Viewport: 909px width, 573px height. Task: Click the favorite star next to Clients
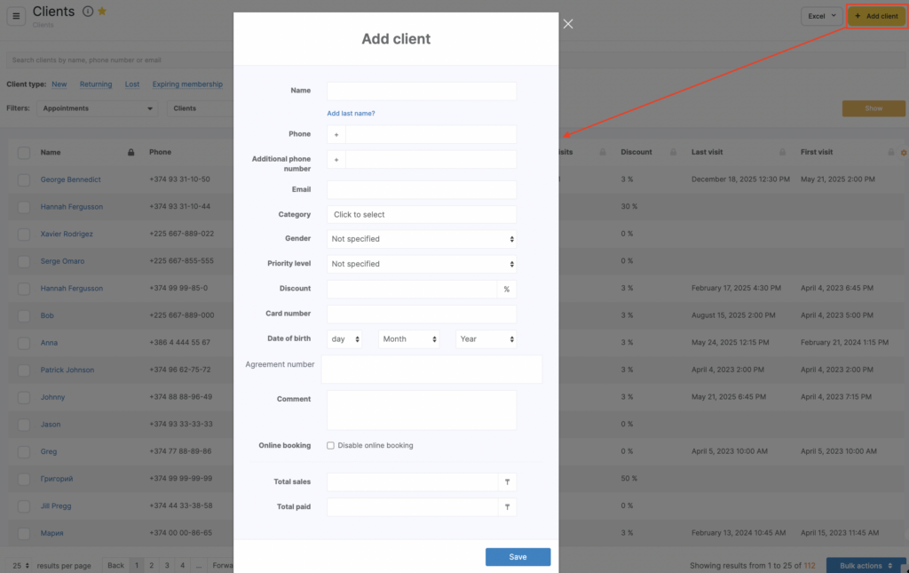102,12
